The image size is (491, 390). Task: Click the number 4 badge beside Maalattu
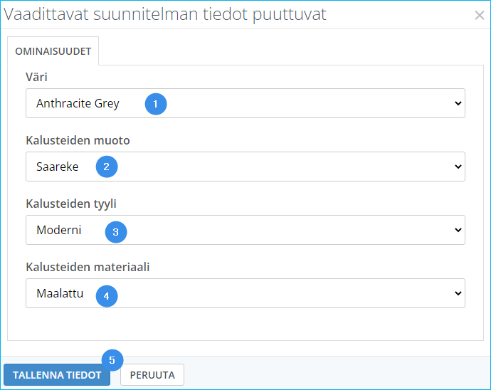point(106,295)
